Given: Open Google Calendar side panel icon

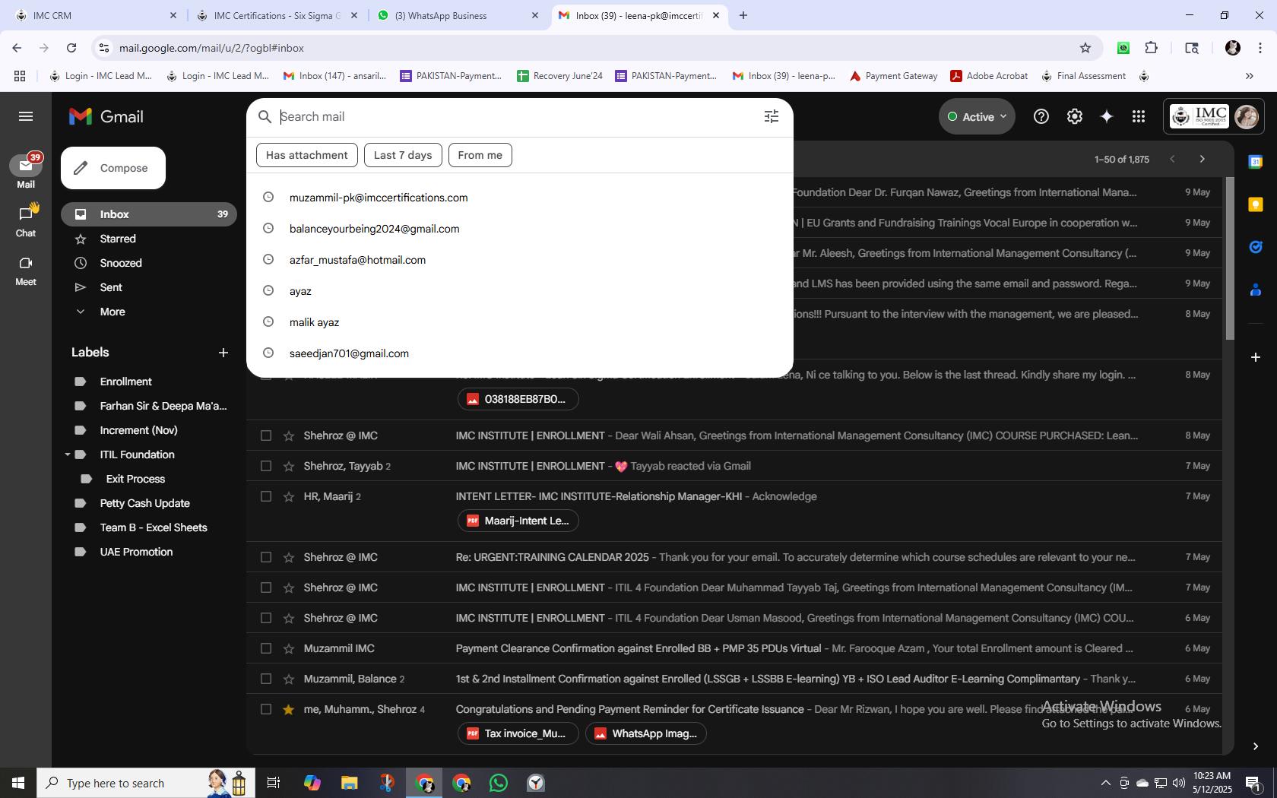Looking at the screenshot, I should (x=1256, y=161).
